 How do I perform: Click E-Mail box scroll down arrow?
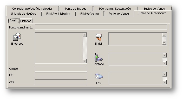(164, 43)
